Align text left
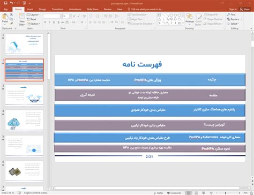Image resolution: width=254 pixels, height=195 pixels. coord(91,22)
